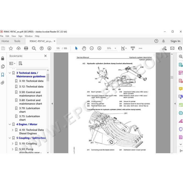183x183 pixels.
Task: Expand the 5.50: Pump distribution gear bookmark
Action: [x=13, y=149]
